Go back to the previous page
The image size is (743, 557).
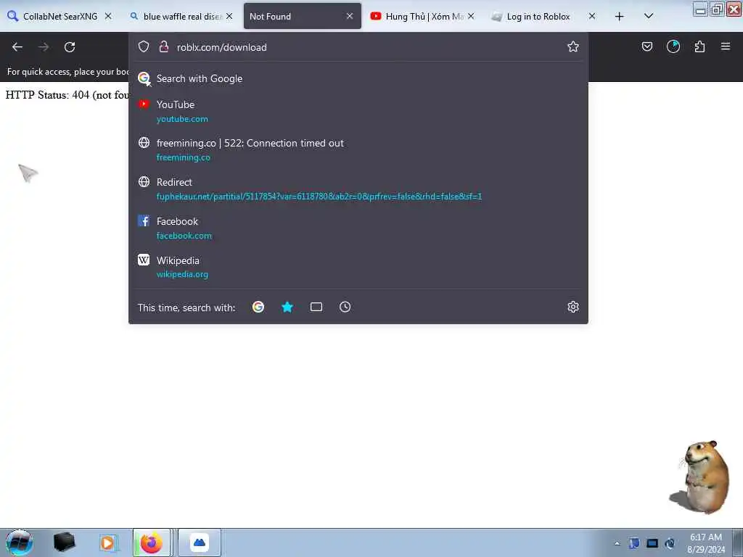pos(17,47)
